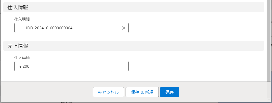Click the dimmed background page at the right edge
The width and height of the screenshot is (272, 103).
pyautogui.click(x=271, y=64)
